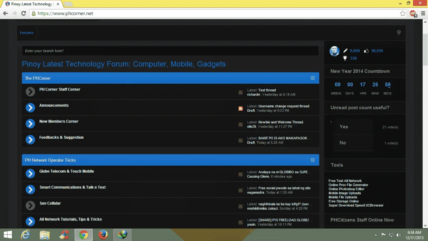This screenshot has width=428, height=241.
Task: Click the browser address bar URL
Action: (65, 13)
